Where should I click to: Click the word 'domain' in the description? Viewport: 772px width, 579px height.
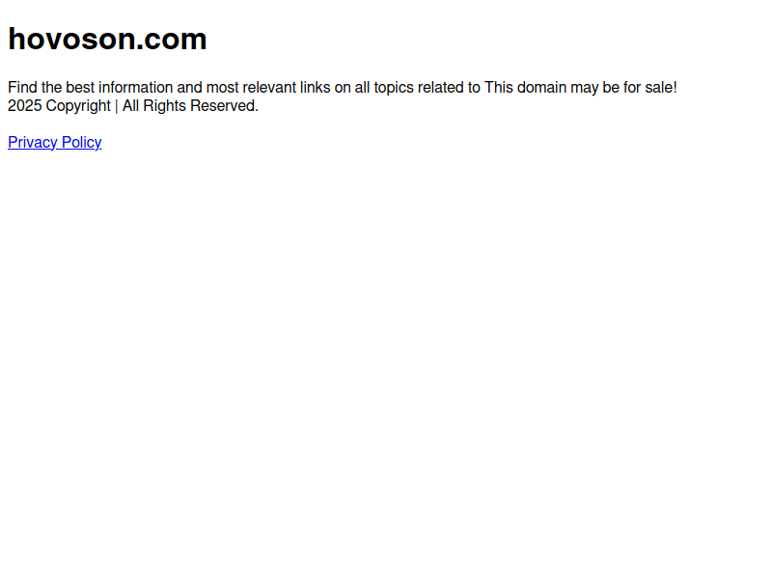[541, 88]
